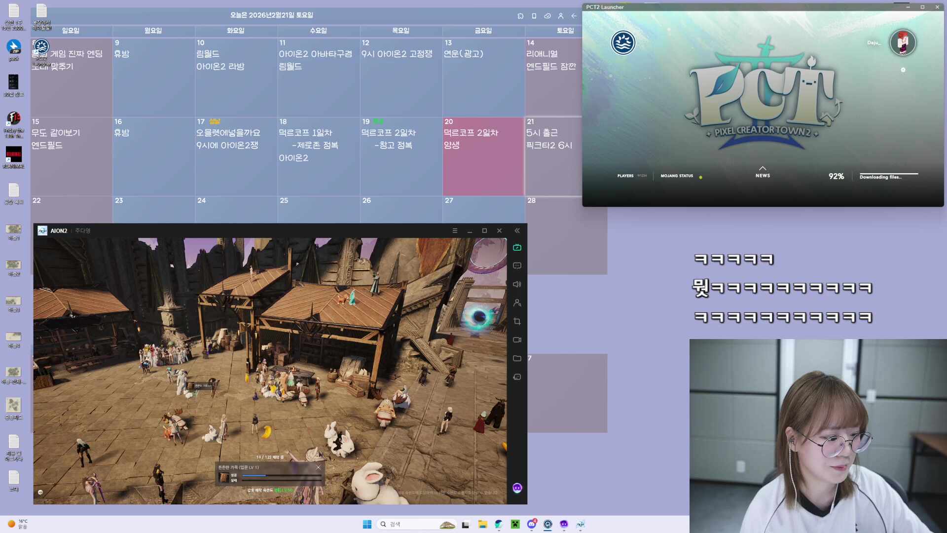Open the chat panel in the AION2 sidebar
947x533 pixels.
tap(516, 266)
